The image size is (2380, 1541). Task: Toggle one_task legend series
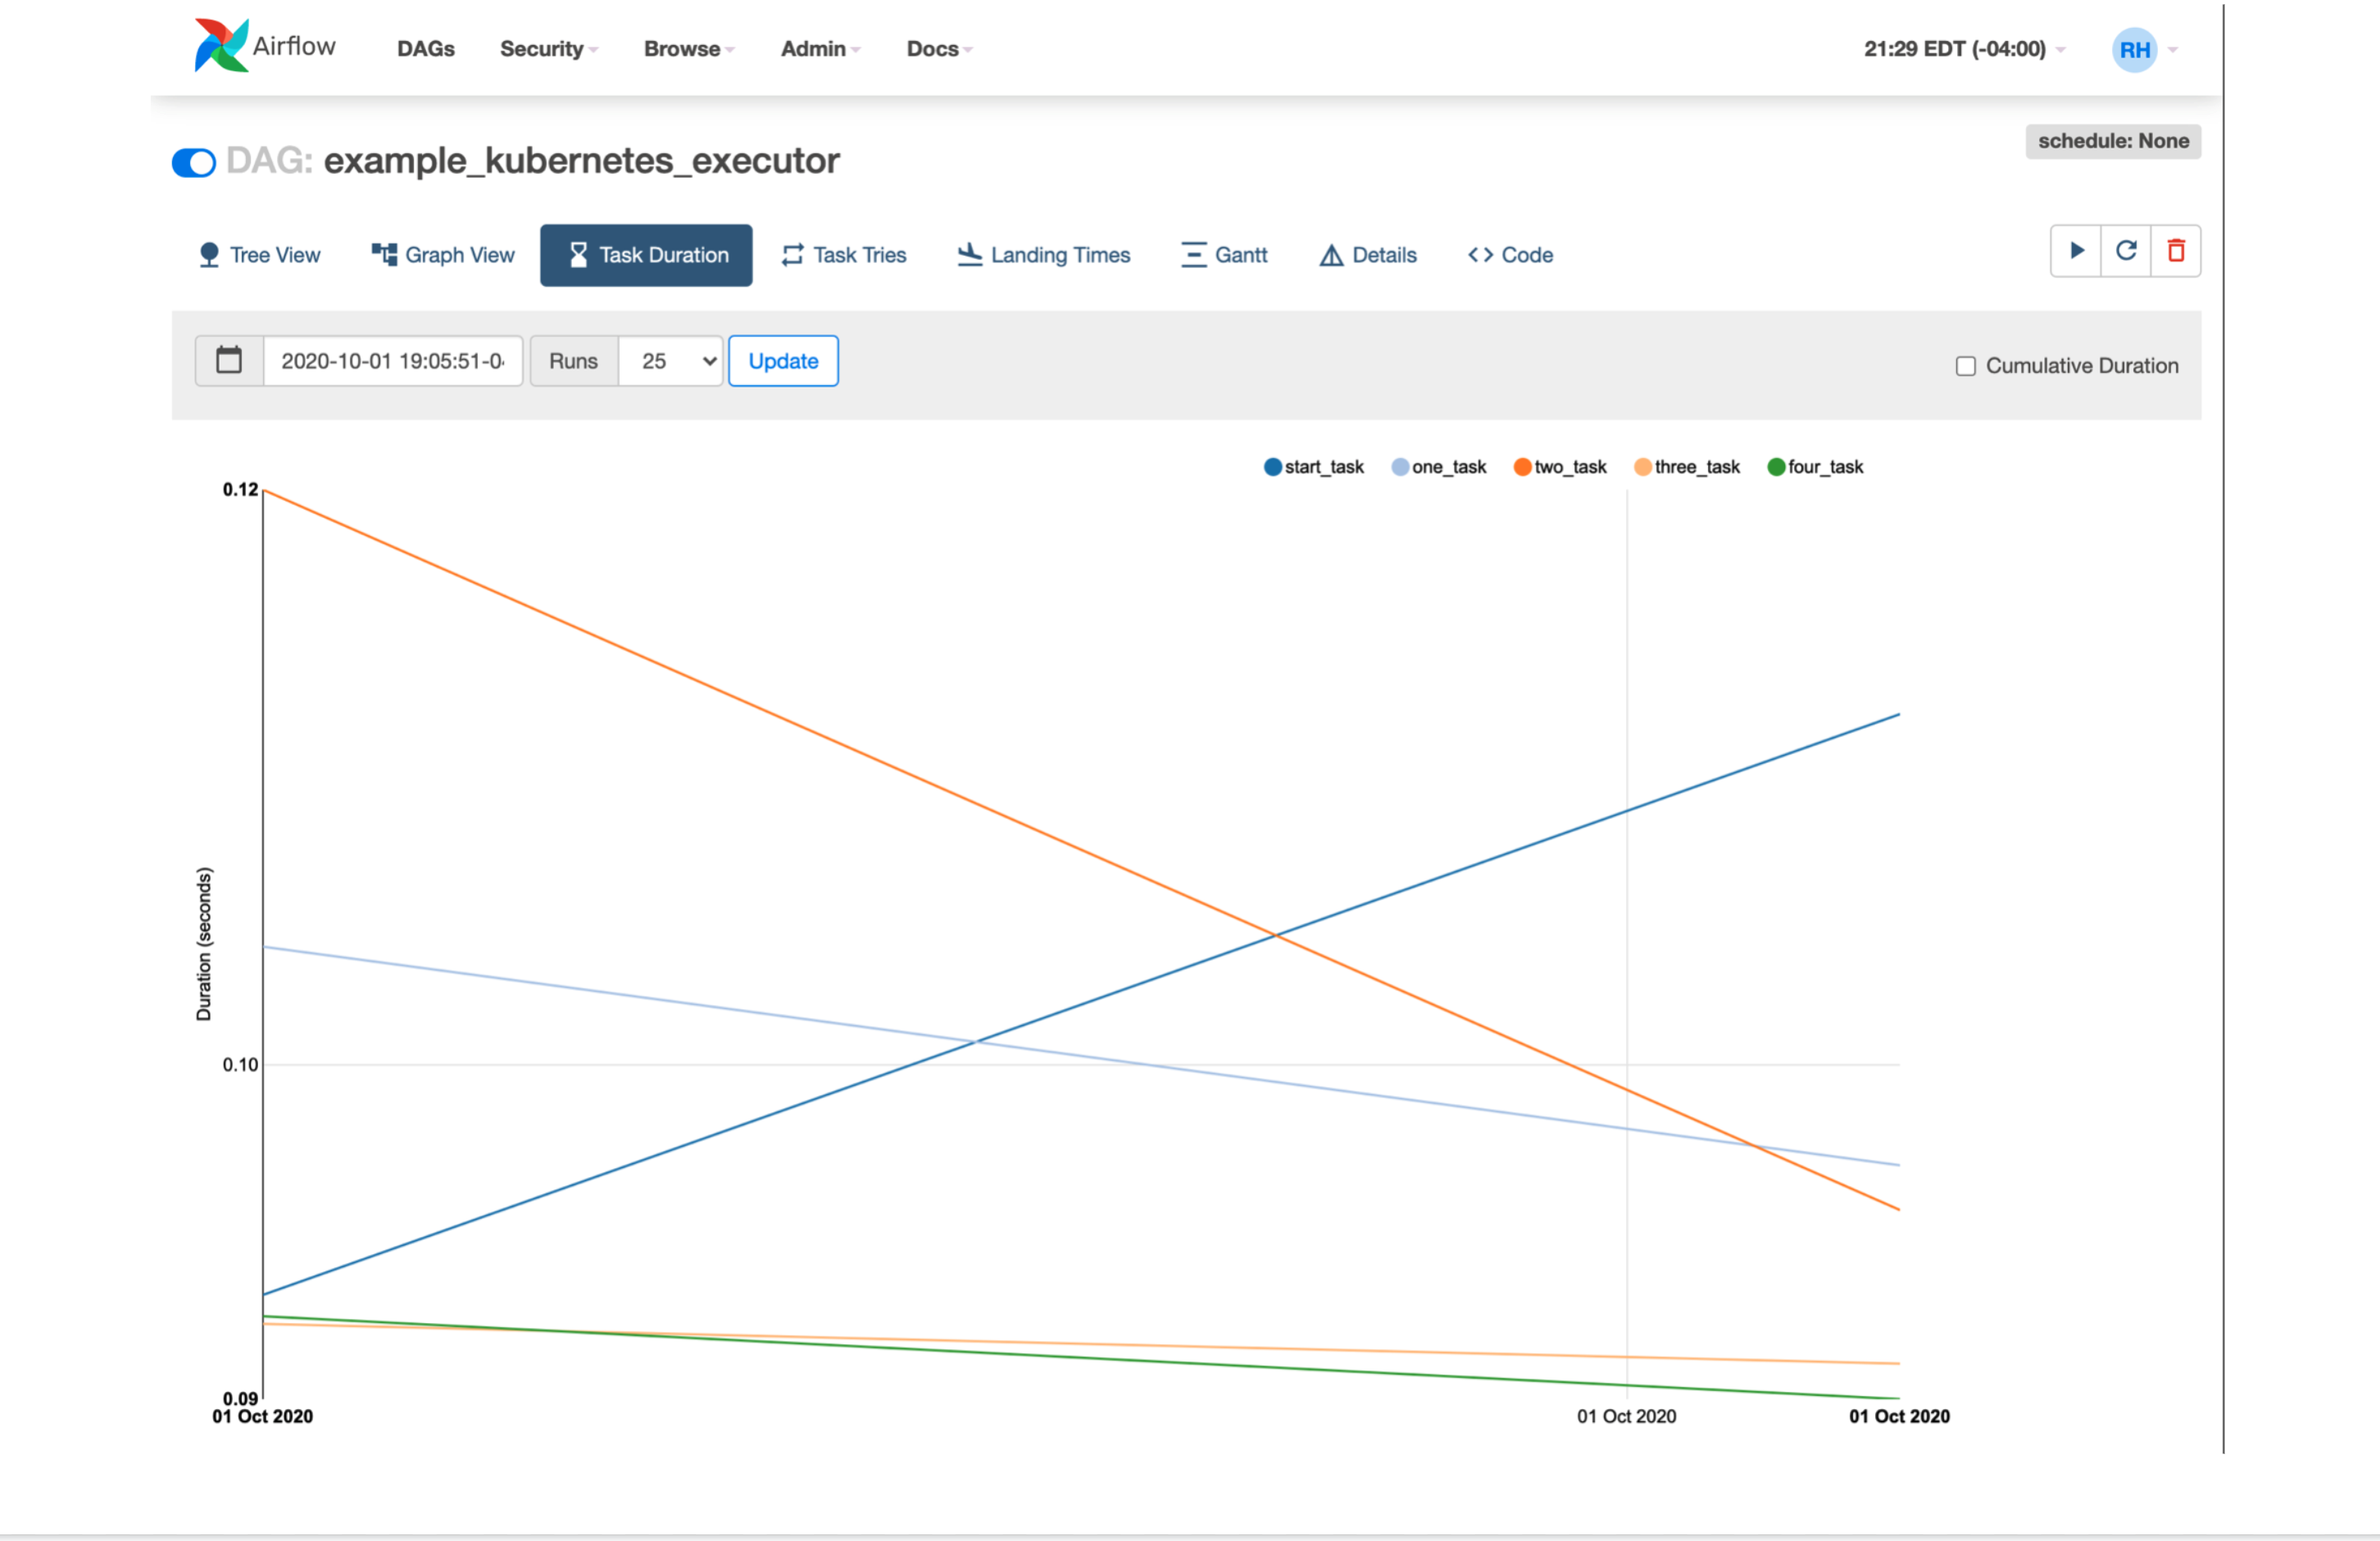pos(1439,467)
